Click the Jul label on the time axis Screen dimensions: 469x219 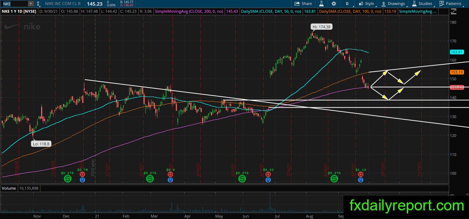[x=278, y=215]
